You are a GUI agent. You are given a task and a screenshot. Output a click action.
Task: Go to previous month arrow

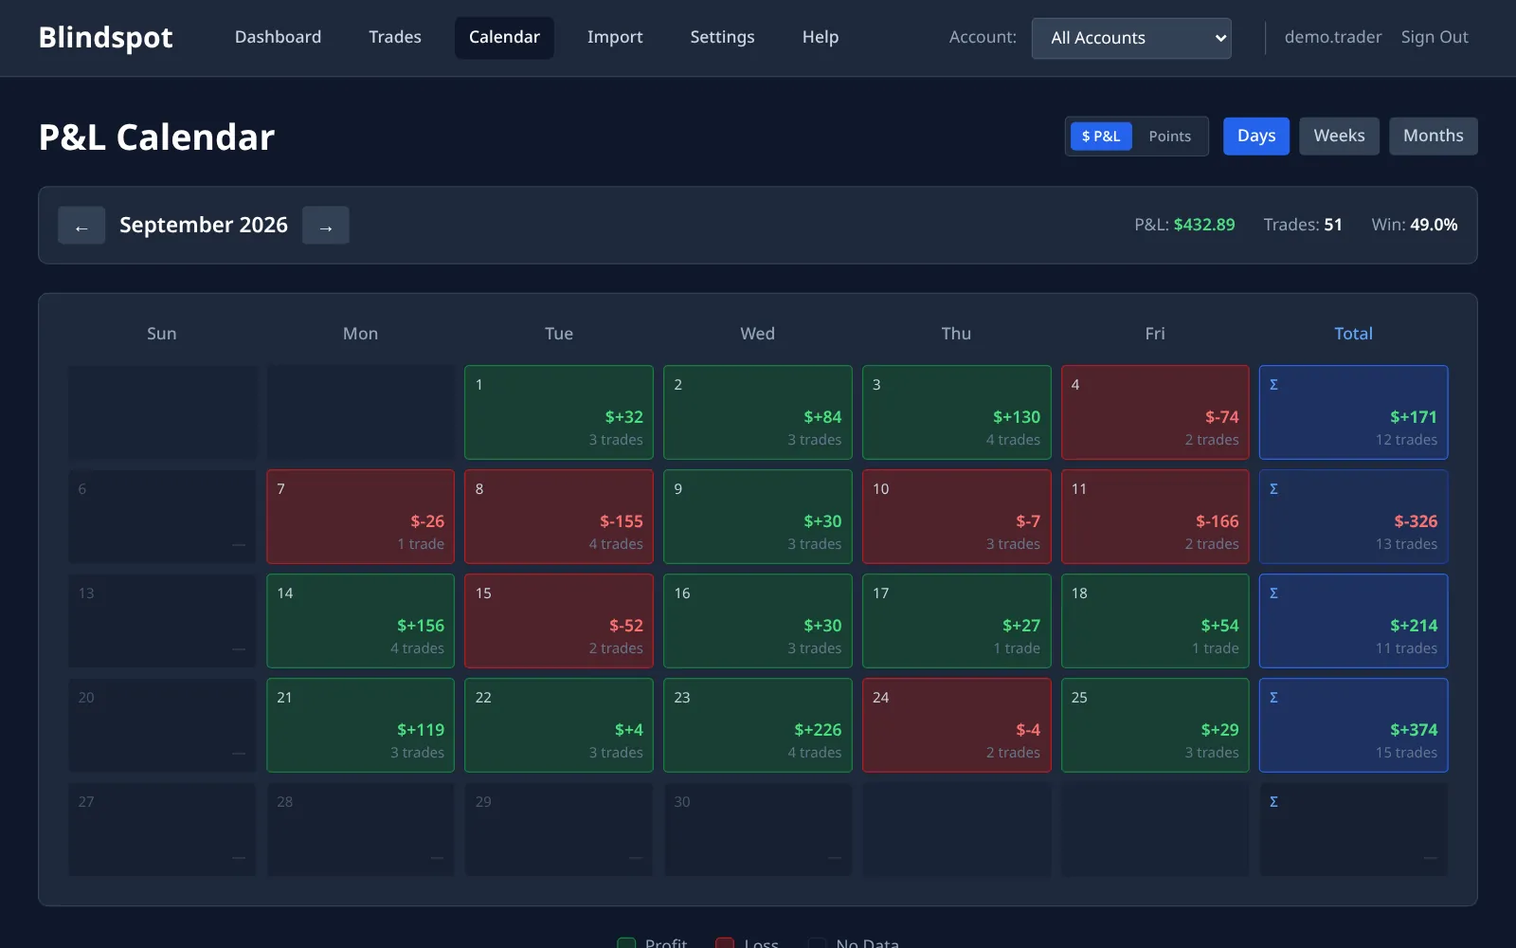(81, 226)
